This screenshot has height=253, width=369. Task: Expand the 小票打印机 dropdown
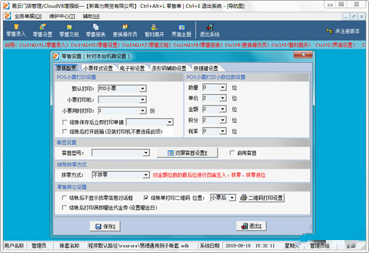pos(143,100)
